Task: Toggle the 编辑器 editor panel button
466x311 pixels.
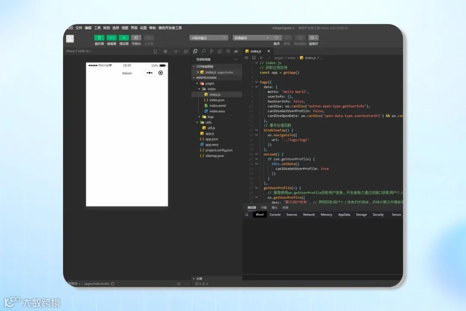Action: coord(111,38)
